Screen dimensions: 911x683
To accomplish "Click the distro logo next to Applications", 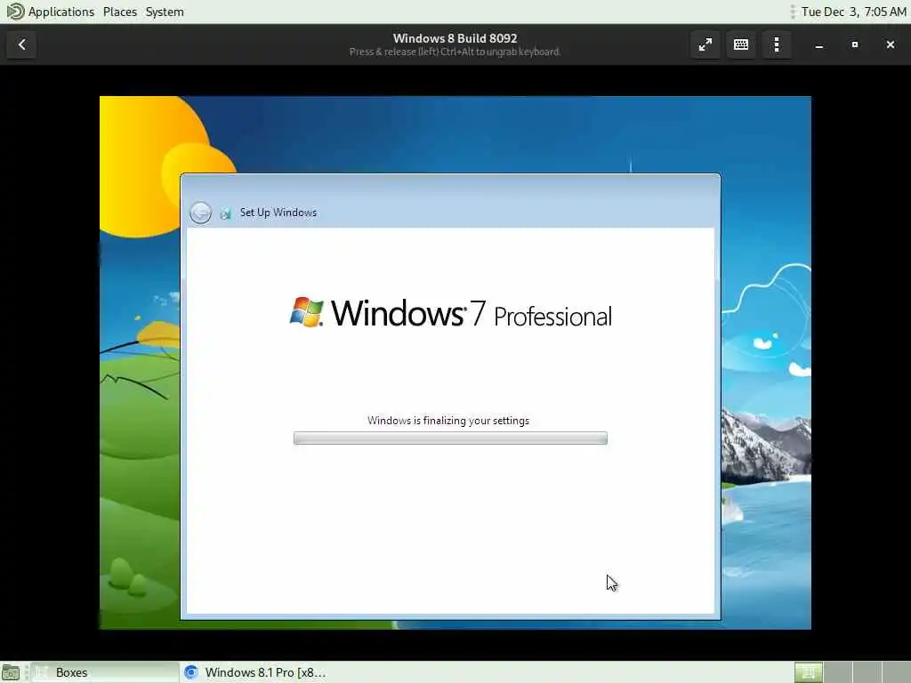I will [14, 12].
